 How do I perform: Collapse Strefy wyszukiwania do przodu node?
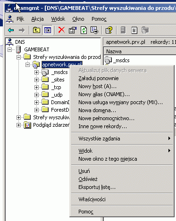tap(18, 57)
